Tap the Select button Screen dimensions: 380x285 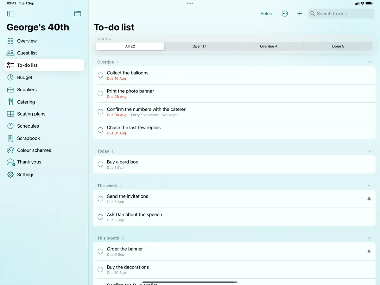pos(267,14)
